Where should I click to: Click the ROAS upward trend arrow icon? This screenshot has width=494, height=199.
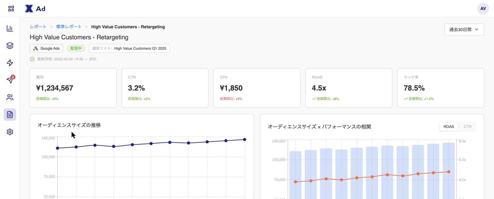(314, 99)
